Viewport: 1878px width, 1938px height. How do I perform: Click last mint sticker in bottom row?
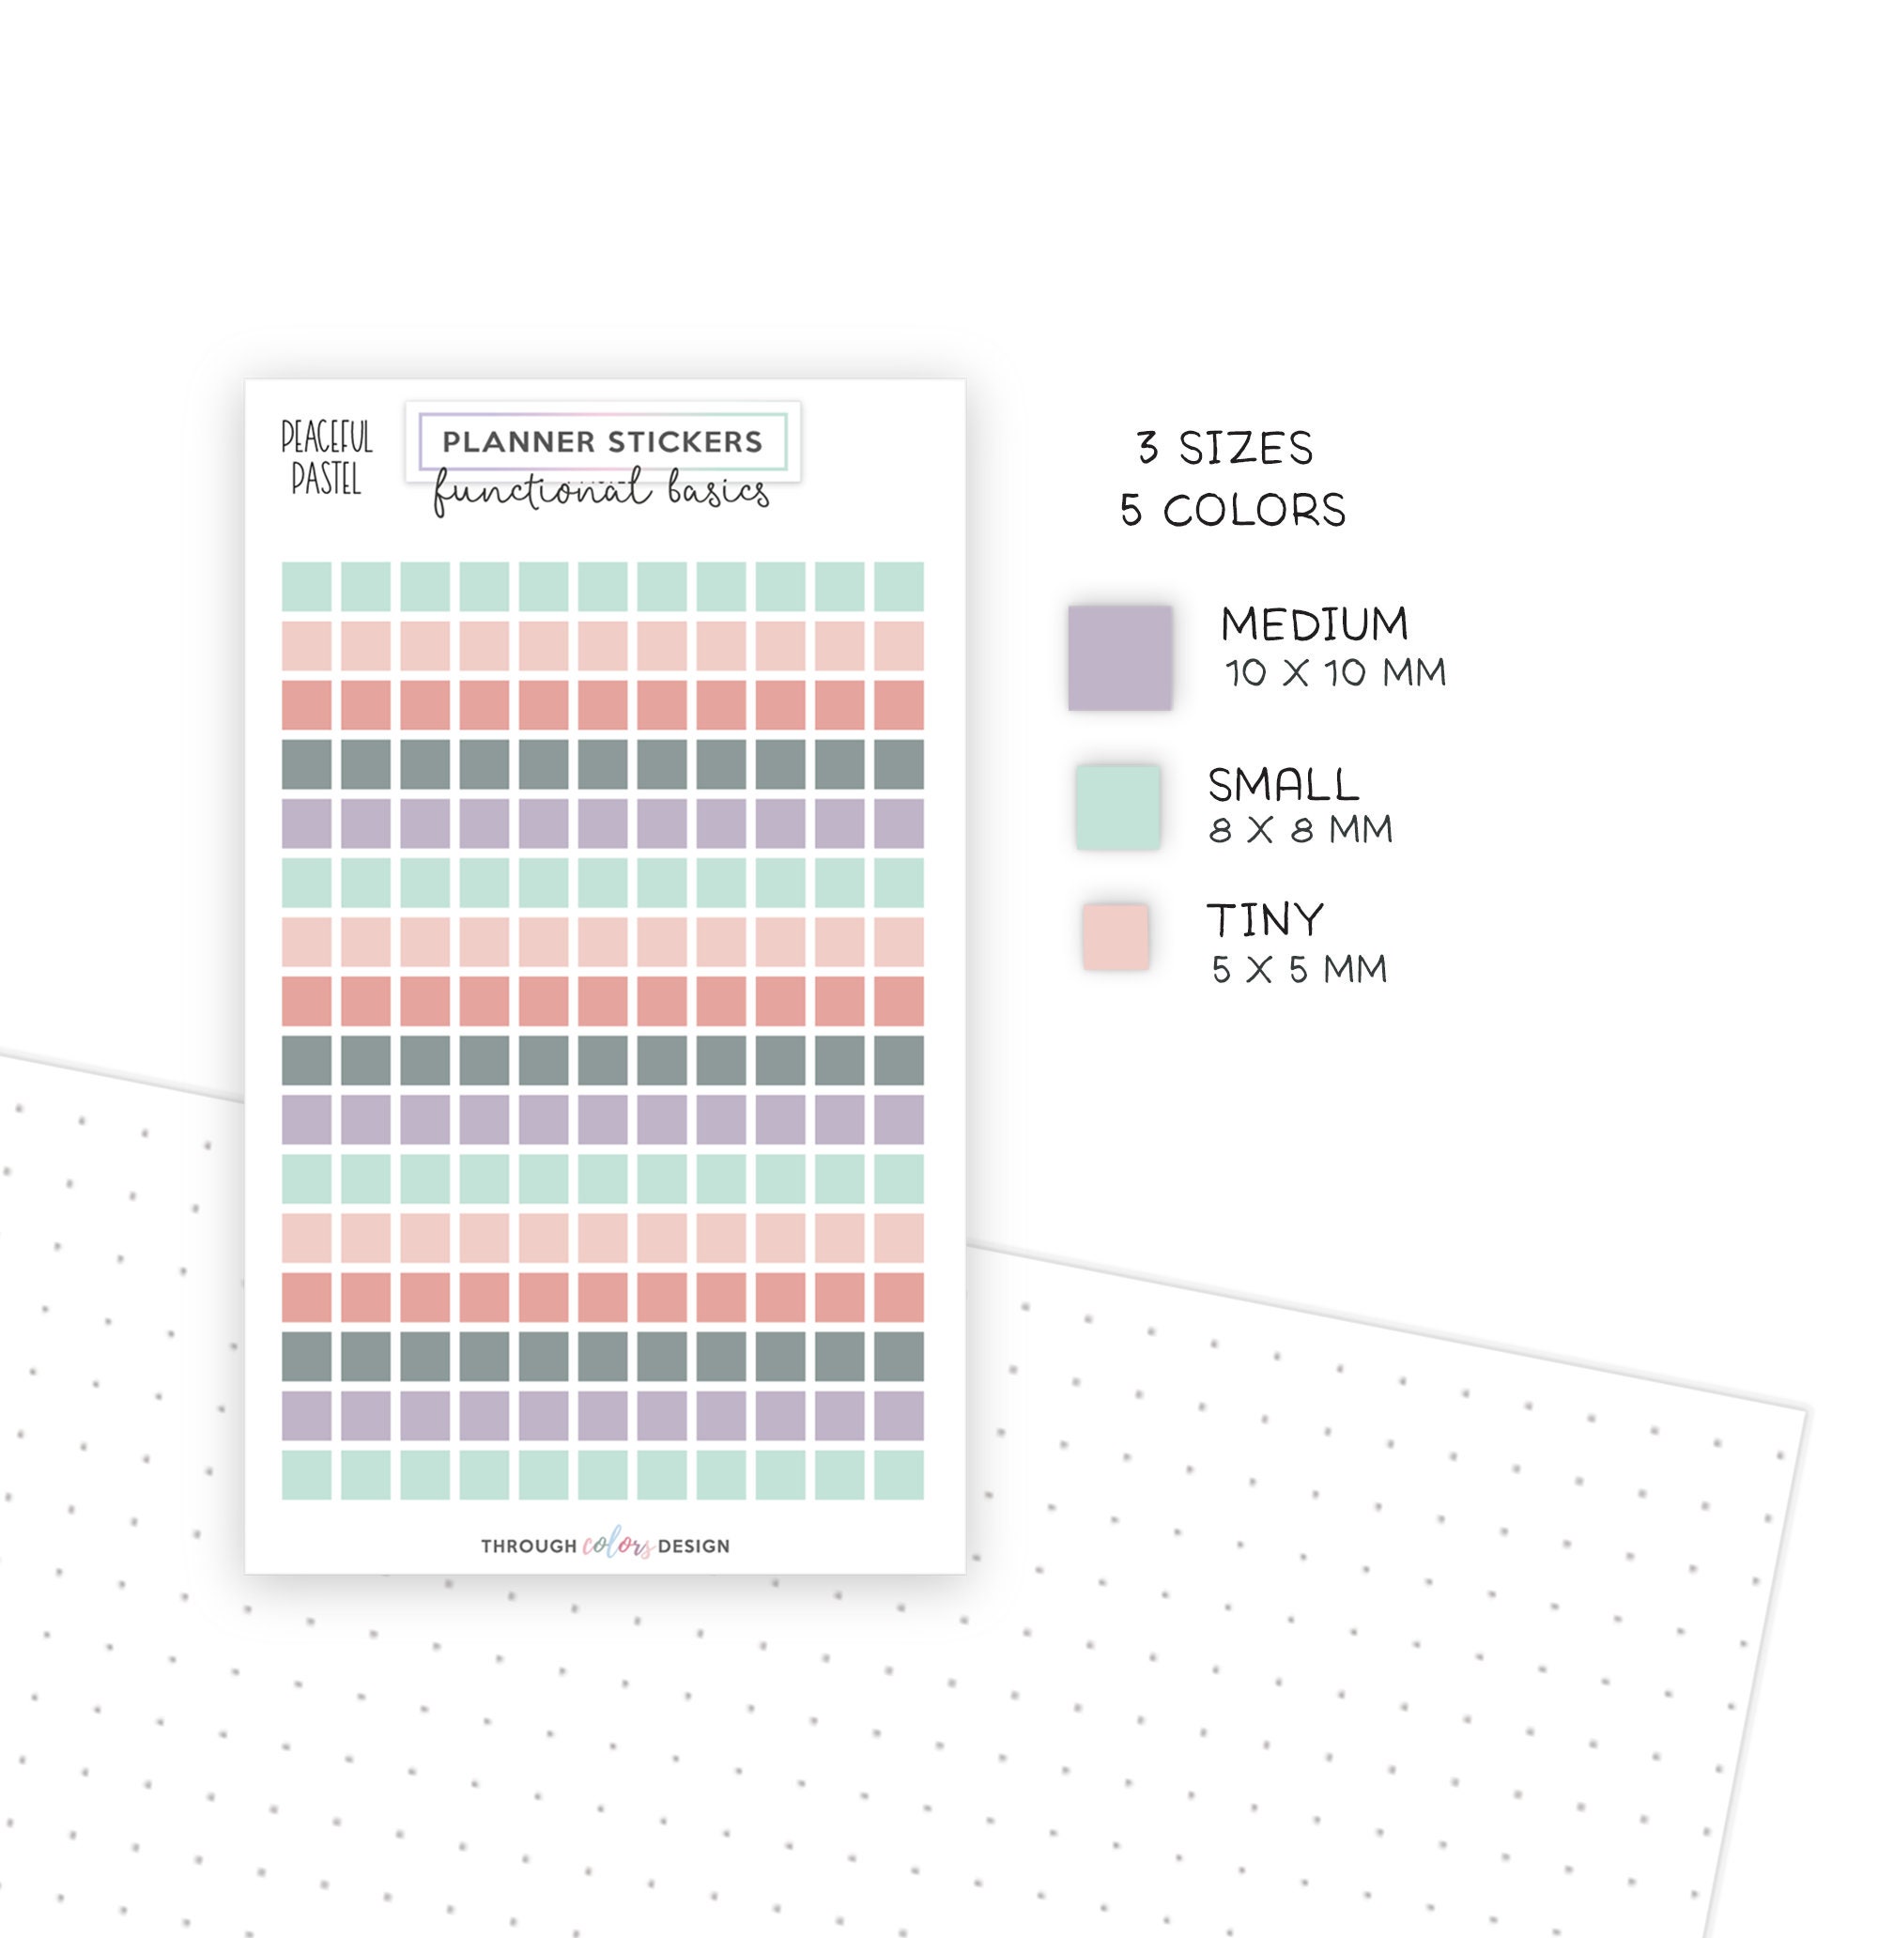click(x=899, y=1475)
